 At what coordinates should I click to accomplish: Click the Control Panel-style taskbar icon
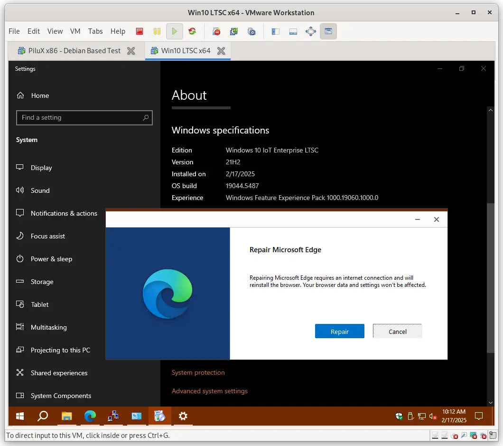[137, 416]
